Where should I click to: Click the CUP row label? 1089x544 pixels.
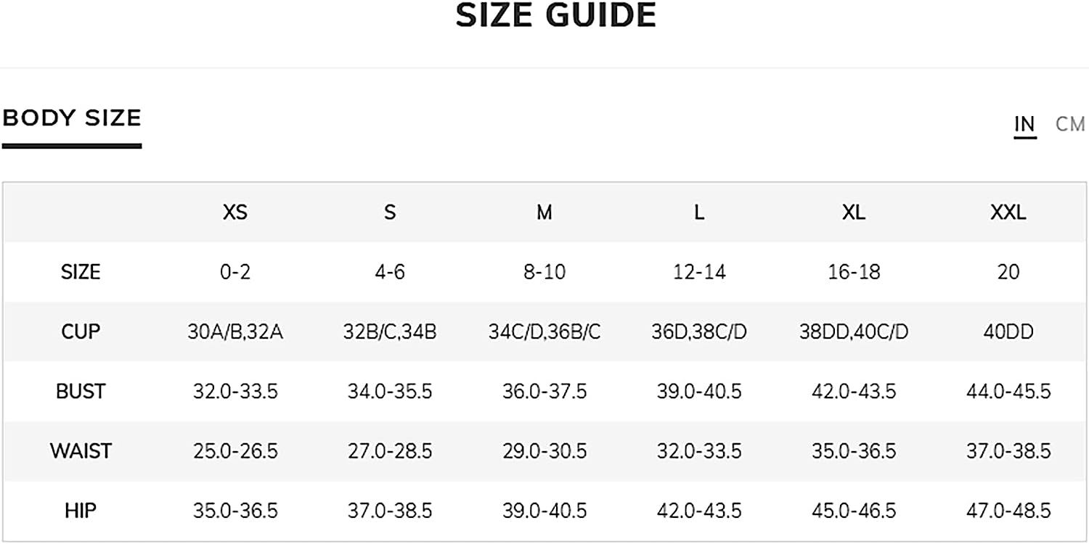click(81, 331)
